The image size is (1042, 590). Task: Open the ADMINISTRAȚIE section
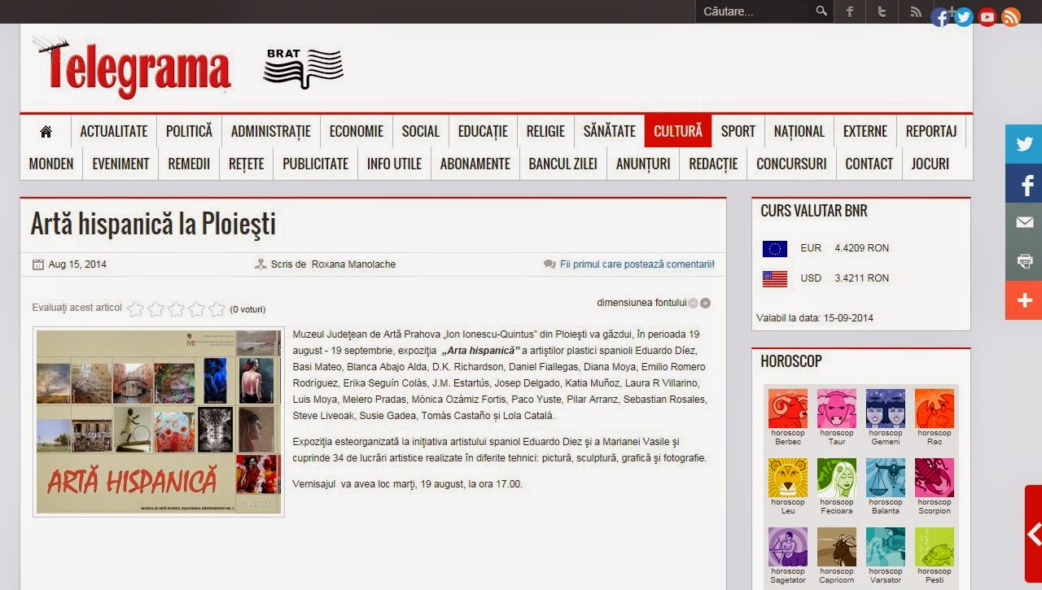point(271,131)
